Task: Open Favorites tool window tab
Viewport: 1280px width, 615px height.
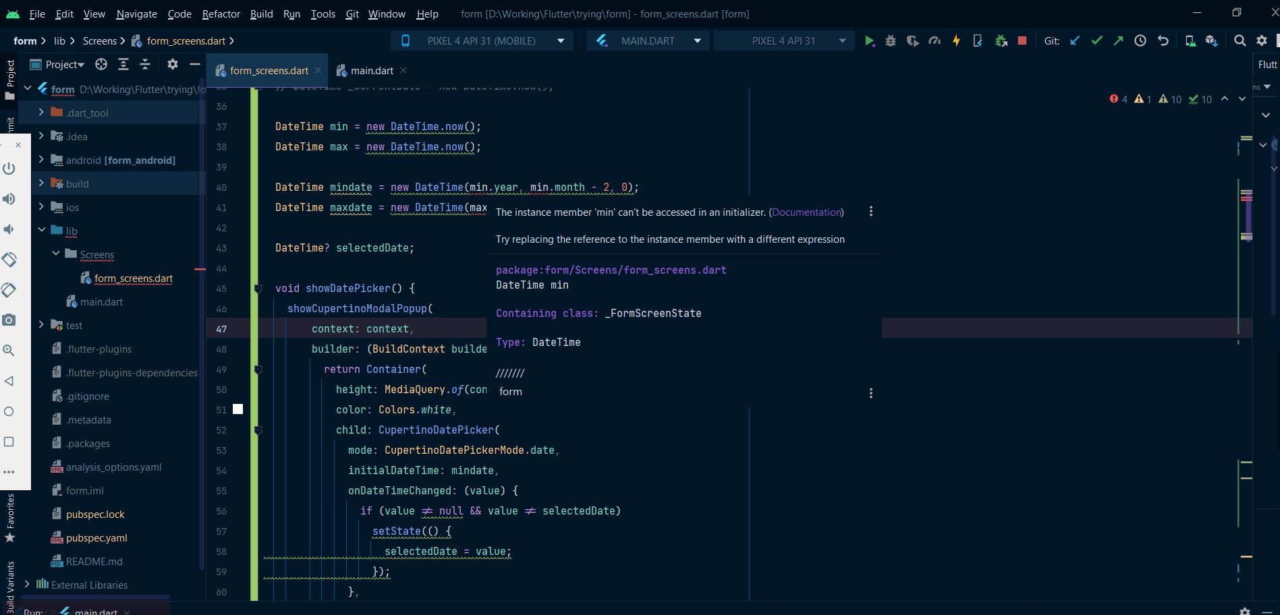Action: point(10,518)
